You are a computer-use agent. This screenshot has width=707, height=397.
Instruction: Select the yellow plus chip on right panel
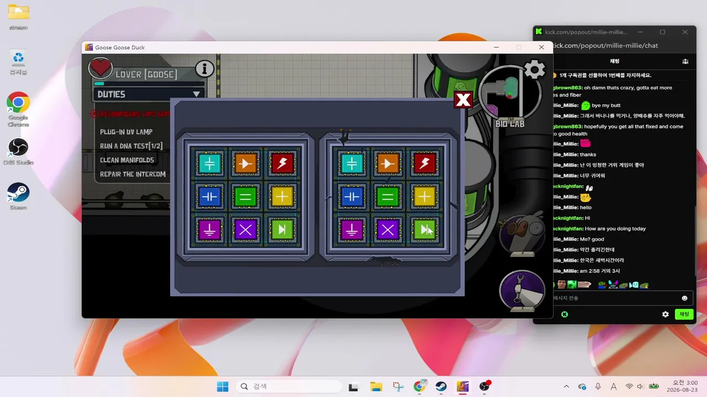tap(424, 196)
